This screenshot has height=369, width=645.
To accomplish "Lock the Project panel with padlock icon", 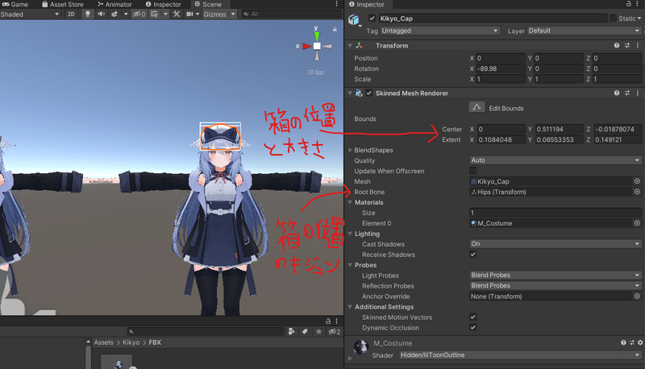I will coord(328,321).
